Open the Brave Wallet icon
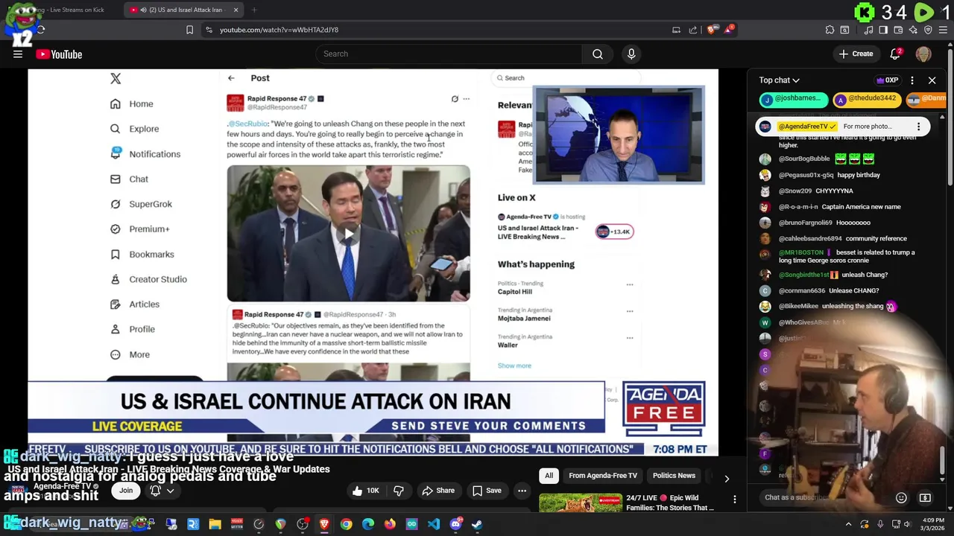954x536 pixels. (898, 30)
